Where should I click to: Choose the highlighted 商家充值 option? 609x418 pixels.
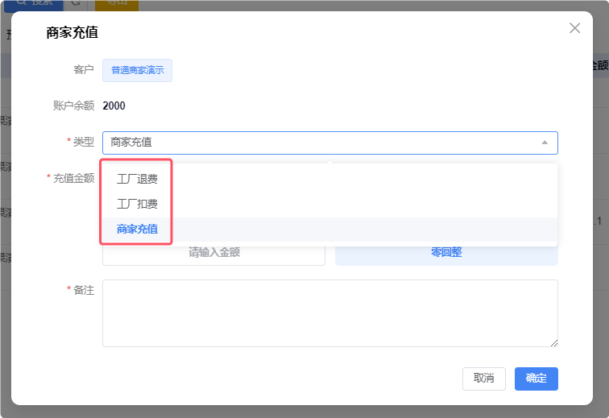[x=329, y=230]
